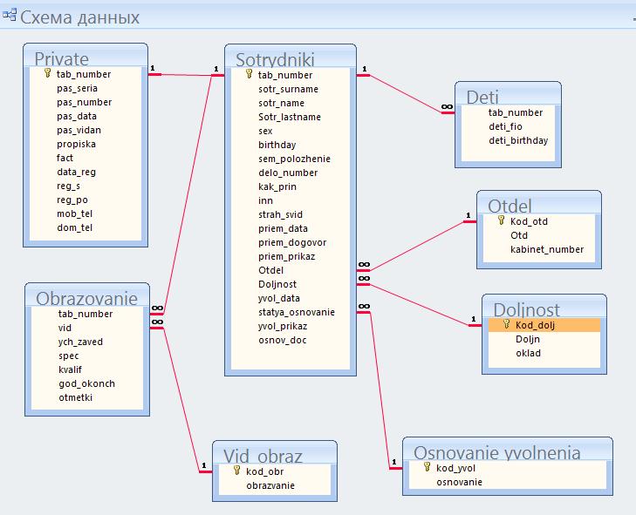Select the sex field in Sotrydniki
The width and height of the screenshot is (636, 515).
265,131
